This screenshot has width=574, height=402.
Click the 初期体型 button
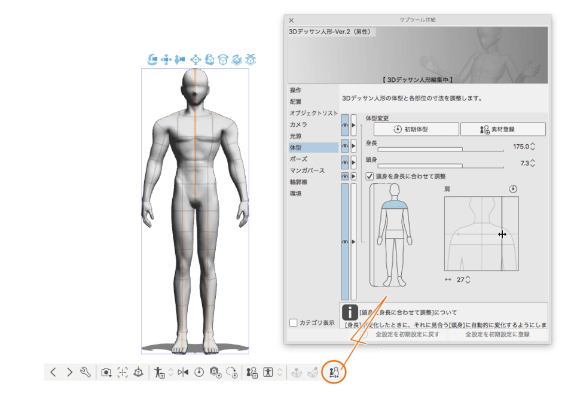pyautogui.click(x=416, y=129)
